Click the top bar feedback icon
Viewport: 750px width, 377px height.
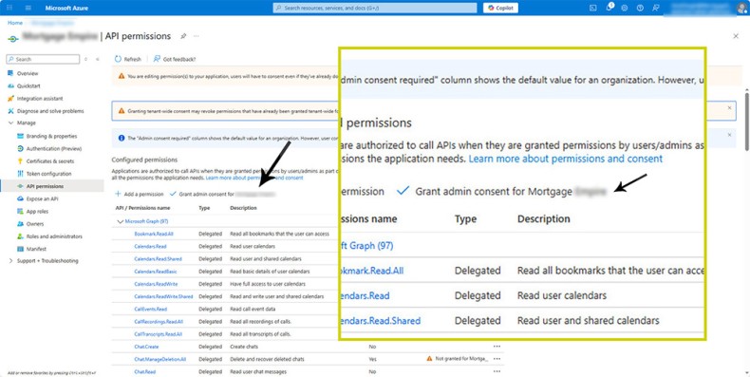(655, 8)
